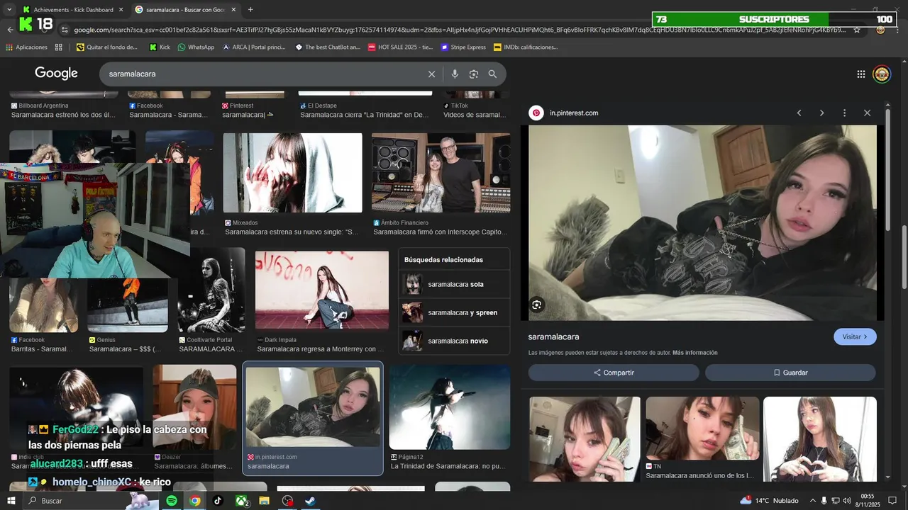Open Google Lens image search icon

pos(474,74)
